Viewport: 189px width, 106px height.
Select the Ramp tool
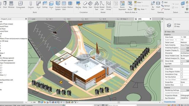tap(85, 5)
